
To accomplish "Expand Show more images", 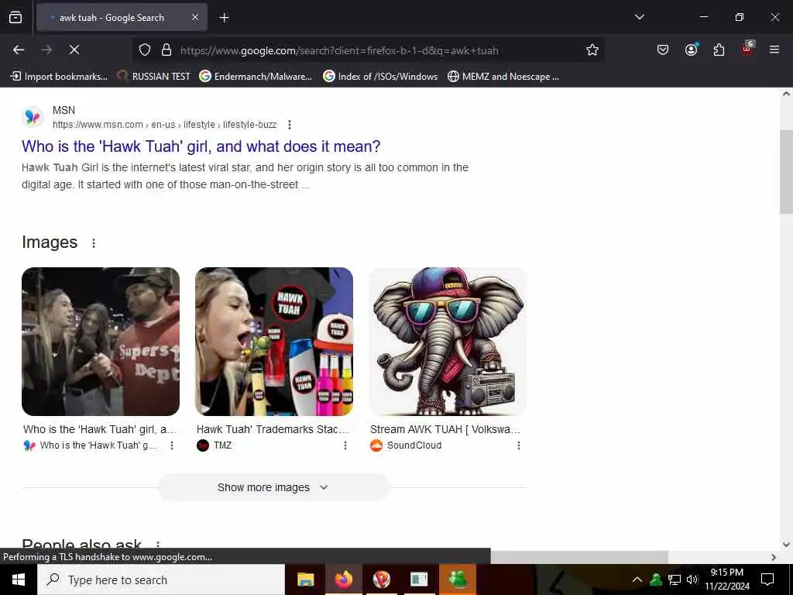I will [x=273, y=487].
